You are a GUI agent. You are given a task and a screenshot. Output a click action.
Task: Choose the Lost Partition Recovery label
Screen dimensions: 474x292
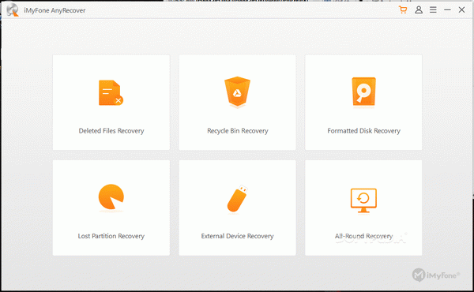pos(111,236)
